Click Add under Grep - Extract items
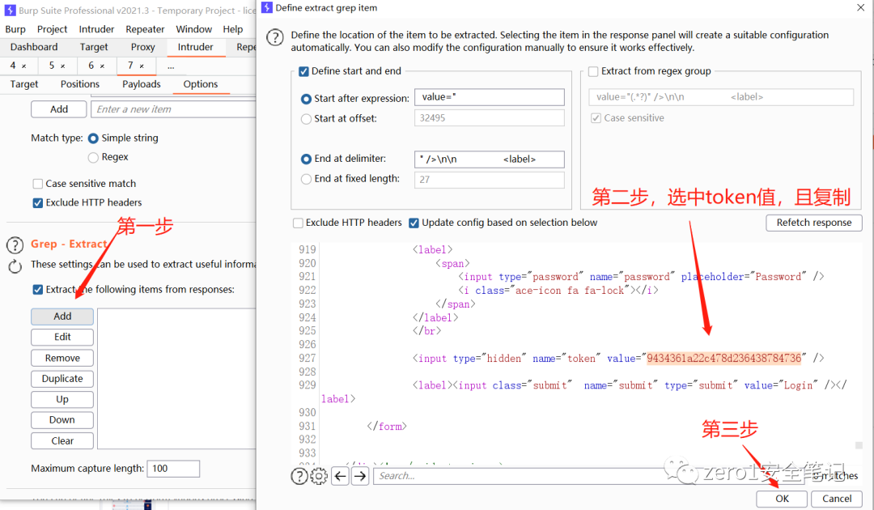 (x=62, y=317)
